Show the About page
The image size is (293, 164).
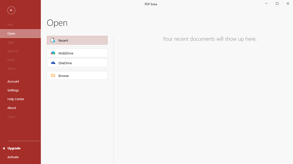20,108
